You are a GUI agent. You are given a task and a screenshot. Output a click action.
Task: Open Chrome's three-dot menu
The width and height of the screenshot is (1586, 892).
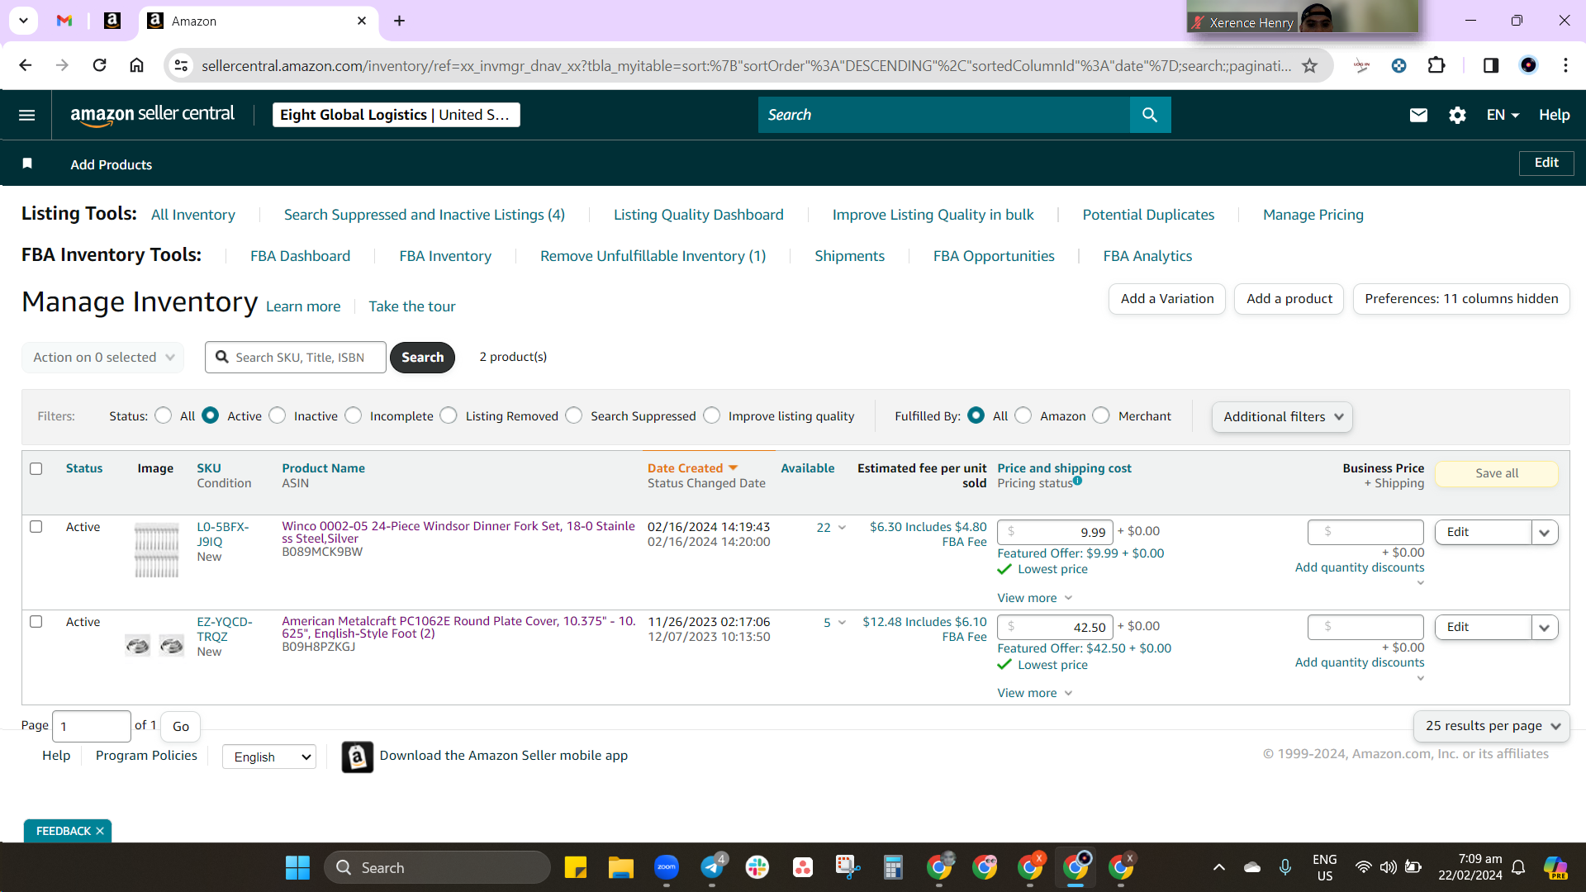tap(1565, 65)
